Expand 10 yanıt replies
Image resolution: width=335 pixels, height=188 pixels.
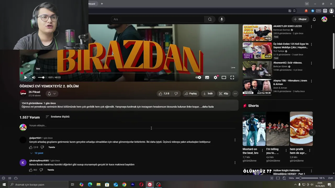pyautogui.click(x=37, y=153)
